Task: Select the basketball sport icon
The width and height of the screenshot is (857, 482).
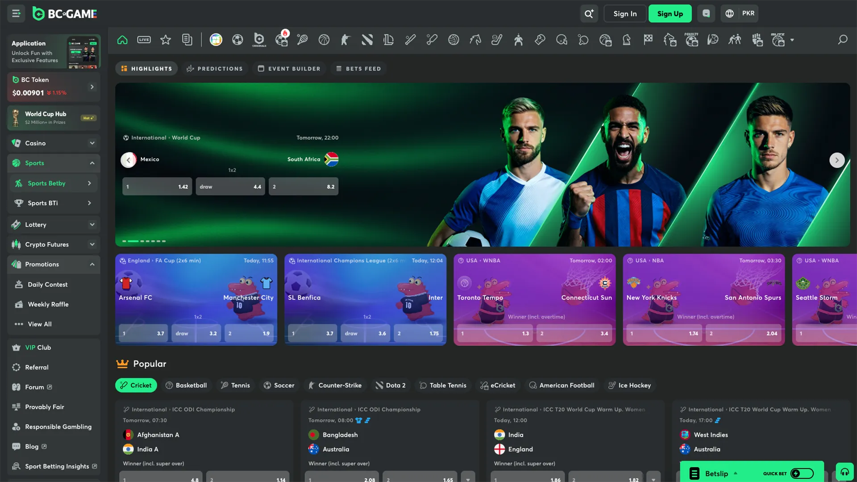Action: pyautogui.click(x=324, y=40)
